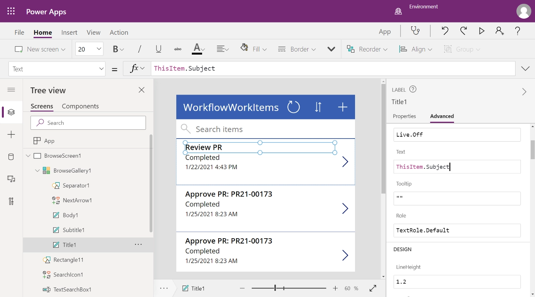The height and width of the screenshot is (297, 535).
Task: Click the zoom slider handle
Action: coord(275,288)
